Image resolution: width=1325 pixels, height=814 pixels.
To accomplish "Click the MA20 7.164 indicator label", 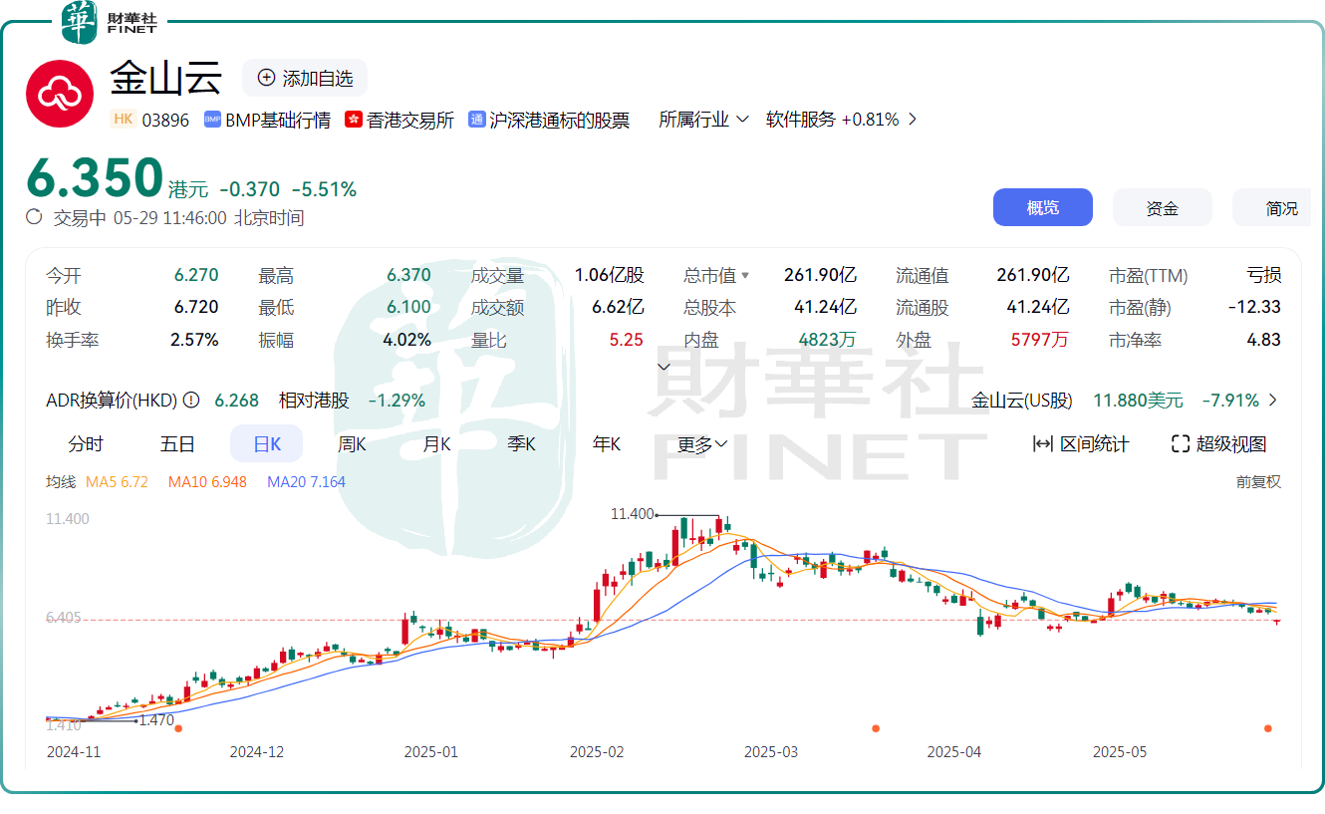I will coord(307,482).
